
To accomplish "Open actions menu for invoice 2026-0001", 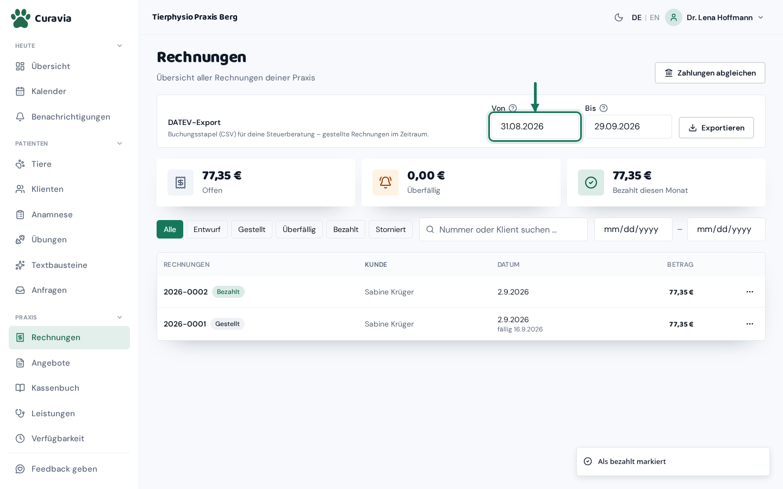I will coord(750,324).
